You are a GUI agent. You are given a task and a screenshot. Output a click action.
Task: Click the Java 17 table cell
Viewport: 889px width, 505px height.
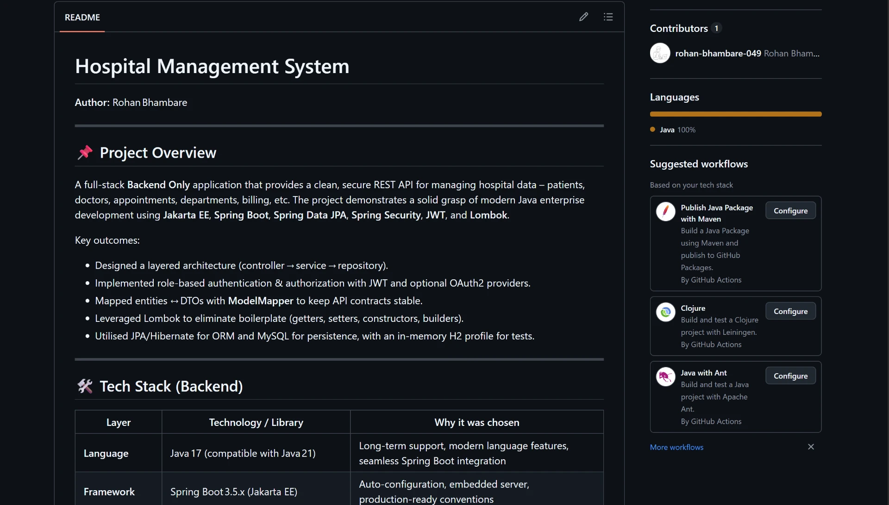click(x=256, y=453)
